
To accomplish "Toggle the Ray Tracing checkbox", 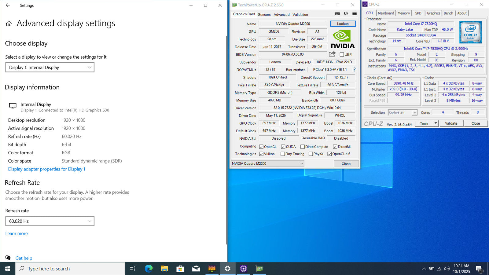I will tap(283, 154).
